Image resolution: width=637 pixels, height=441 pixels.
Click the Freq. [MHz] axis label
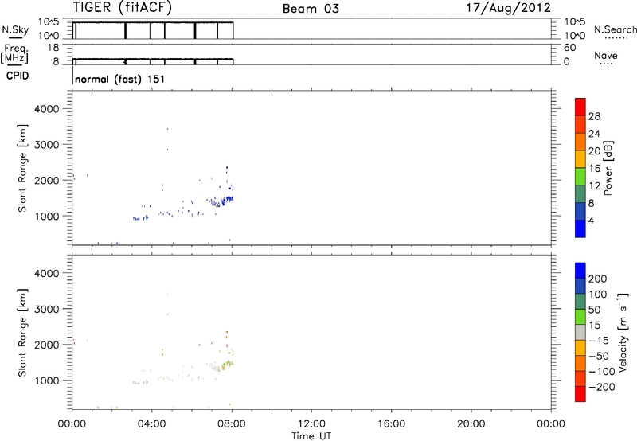point(14,54)
